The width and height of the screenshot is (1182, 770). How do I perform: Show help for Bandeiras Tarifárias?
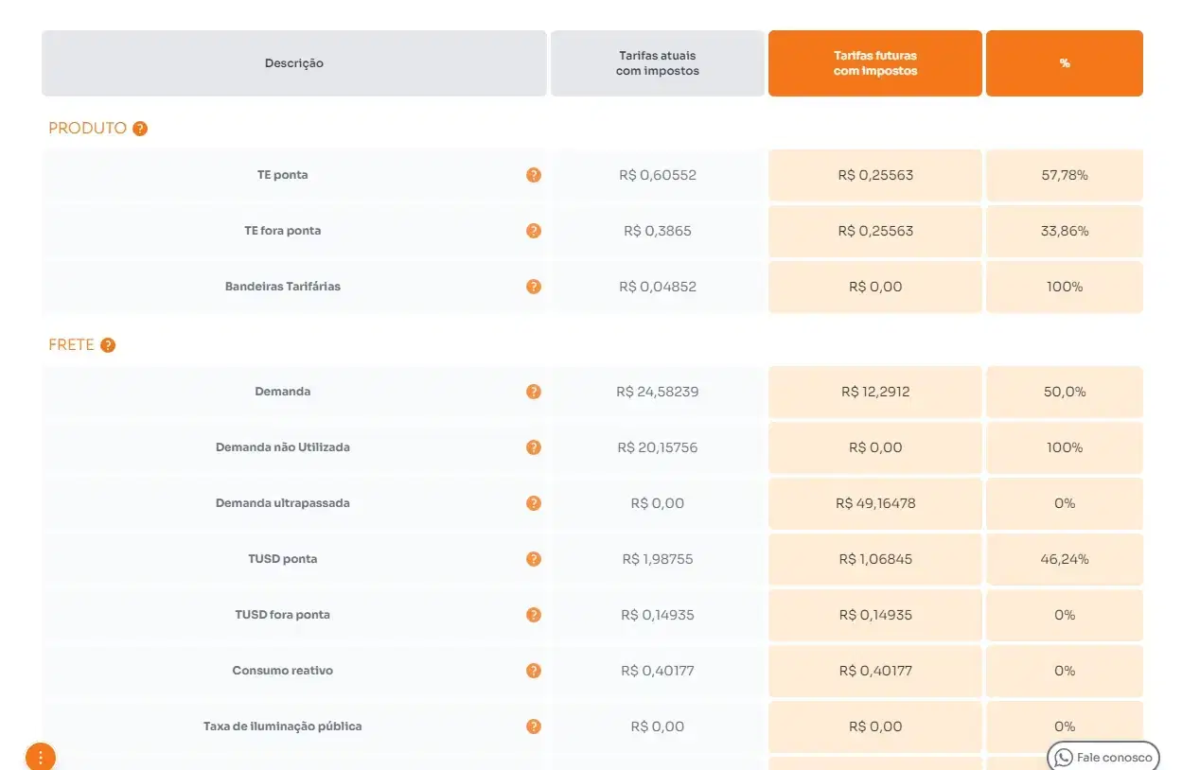(534, 287)
